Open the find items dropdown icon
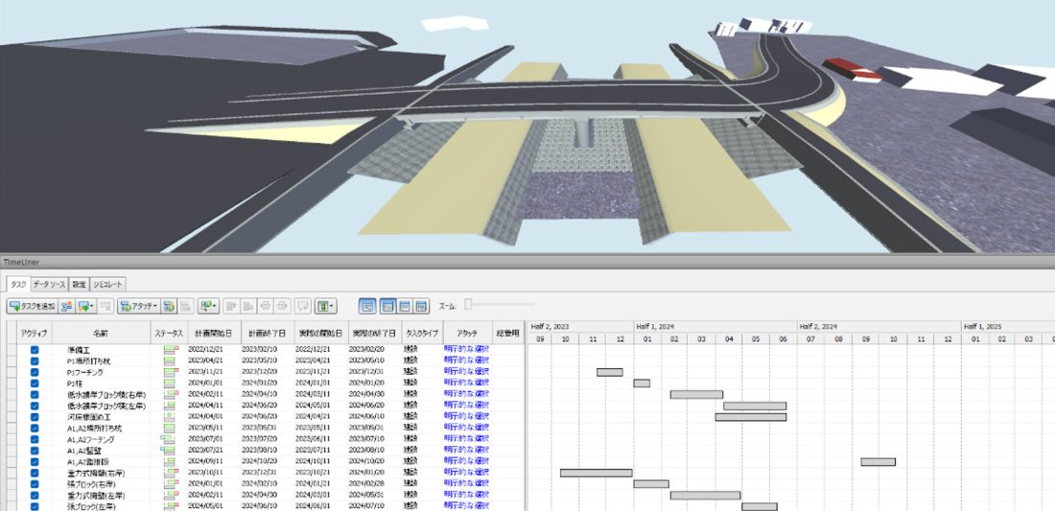 pos(207,306)
